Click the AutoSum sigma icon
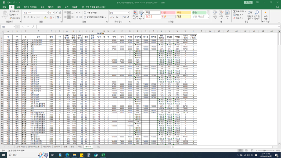The width and height of the screenshot is (281, 158). (234, 11)
